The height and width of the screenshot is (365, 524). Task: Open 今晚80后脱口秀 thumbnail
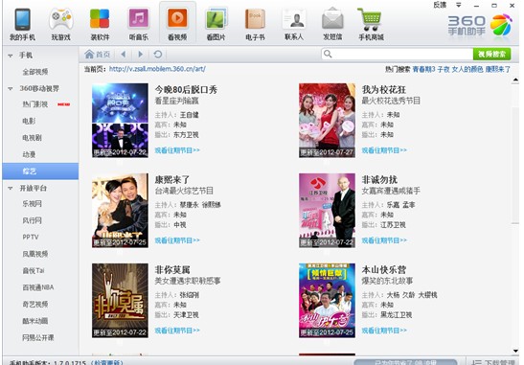pos(120,121)
